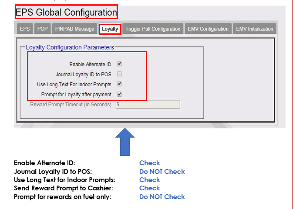Click 'Check' beside Send Reward Prompt to Cashier

[150, 188]
